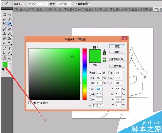This screenshot has width=162, height=133.
Task: Switch to the 未标题-4 document tab
Action: [x=131, y=9]
